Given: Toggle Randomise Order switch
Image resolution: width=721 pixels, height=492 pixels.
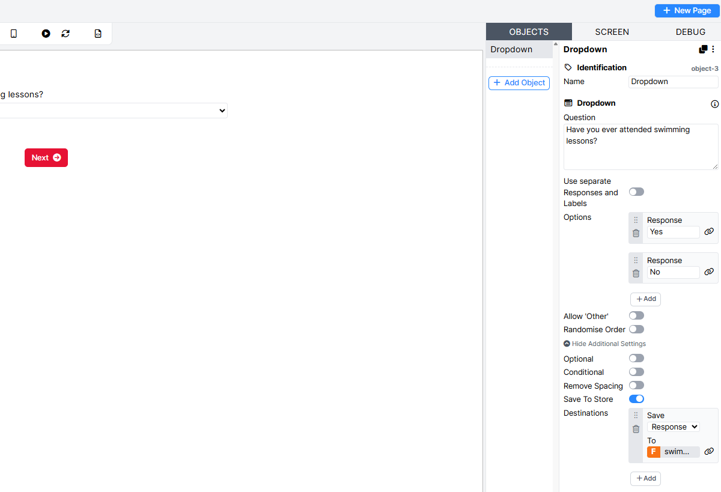Looking at the screenshot, I should pos(636,329).
